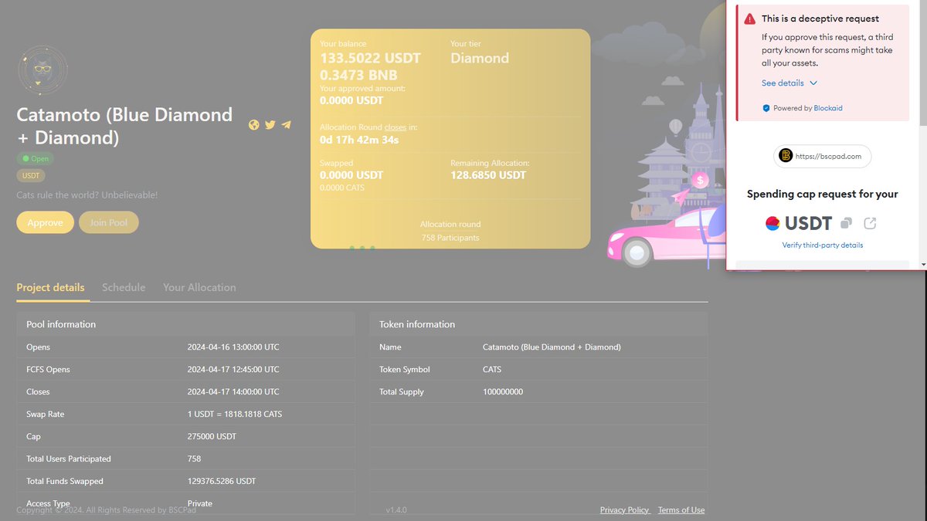Viewport: 927px width, 521px height.
Task: Open Verify third-party details link
Action: click(822, 245)
